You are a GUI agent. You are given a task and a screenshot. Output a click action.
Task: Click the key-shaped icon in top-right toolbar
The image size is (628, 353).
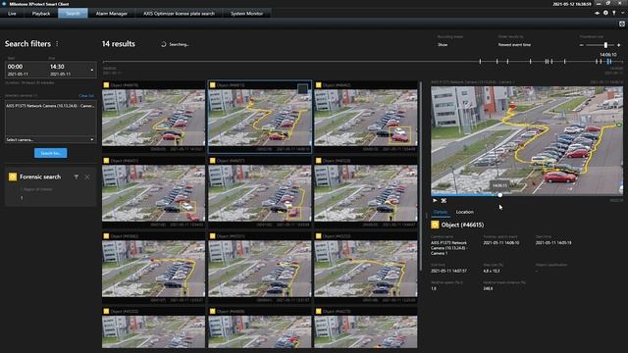(x=614, y=13)
